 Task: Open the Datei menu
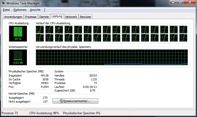tap(6, 10)
